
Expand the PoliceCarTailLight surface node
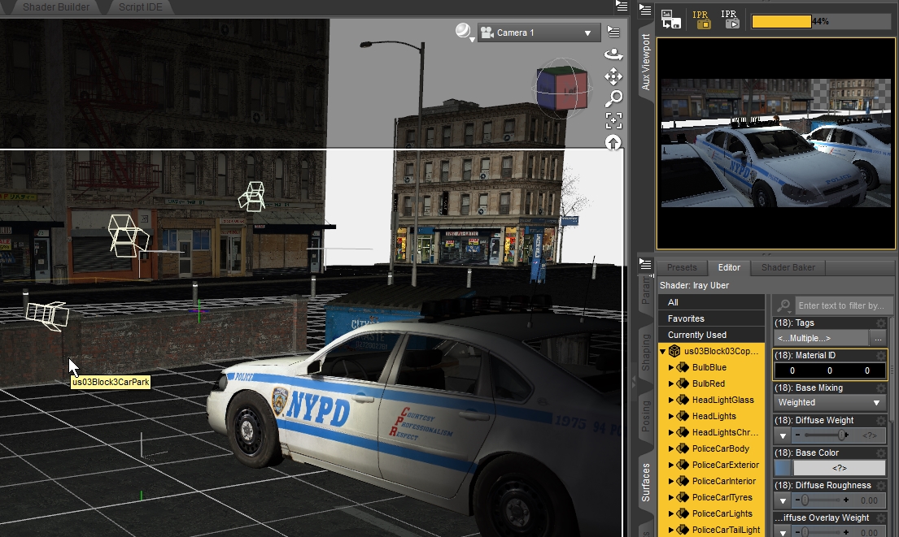[671, 531]
